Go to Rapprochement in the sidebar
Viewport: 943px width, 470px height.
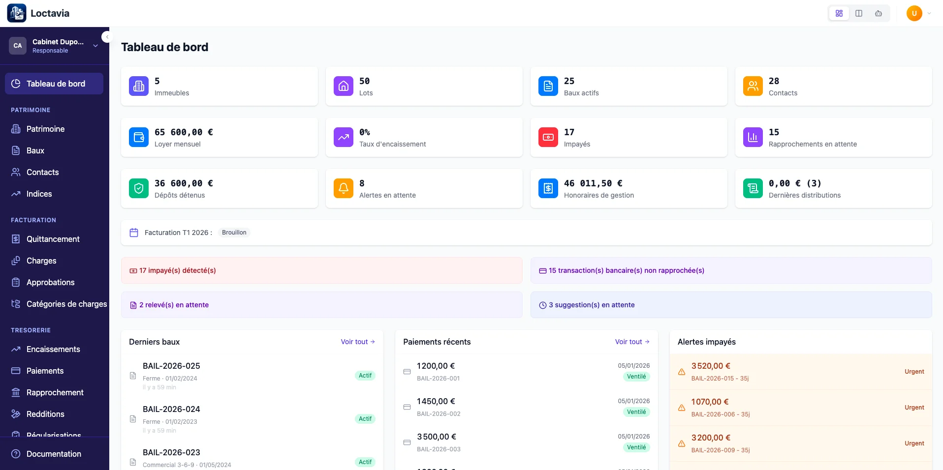click(55, 392)
